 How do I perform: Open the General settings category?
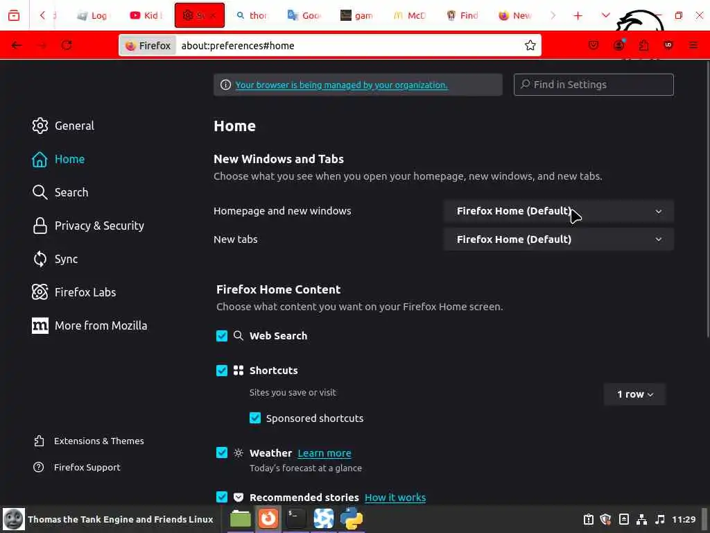click(63, 126)
